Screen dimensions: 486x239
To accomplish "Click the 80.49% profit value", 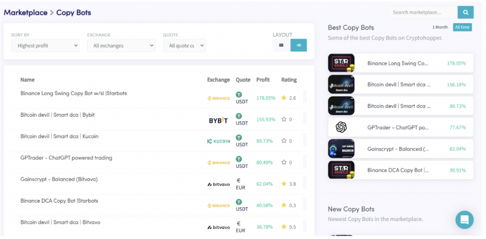I will pyautogui.click(x=264, y=163).
